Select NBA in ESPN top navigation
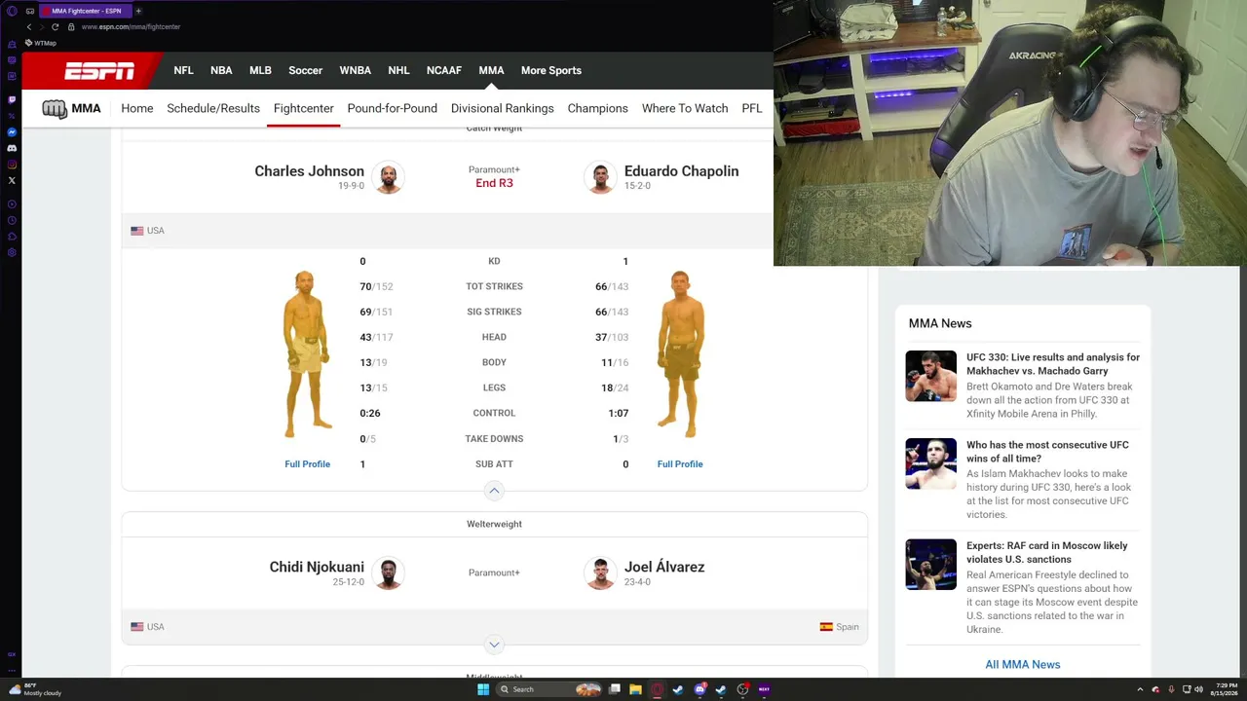The height and width of the screenshot is (701, 1247). click(x=221, y=70)
